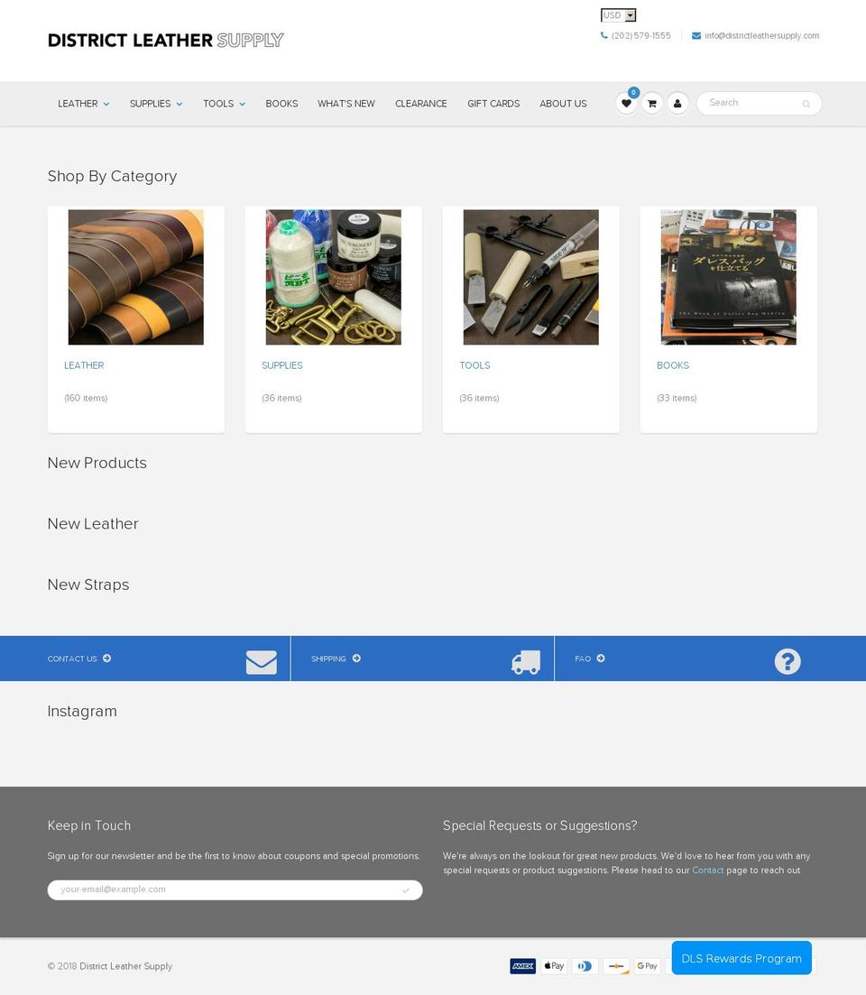This screenshot has height=995, width=866.
Task: Click the phone icon in header
Action: coord(604,35)
